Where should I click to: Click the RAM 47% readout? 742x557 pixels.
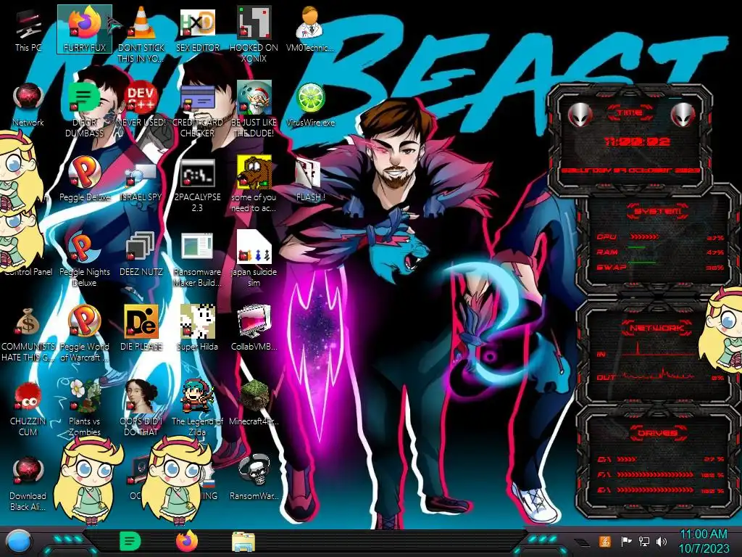click(715, 252)
